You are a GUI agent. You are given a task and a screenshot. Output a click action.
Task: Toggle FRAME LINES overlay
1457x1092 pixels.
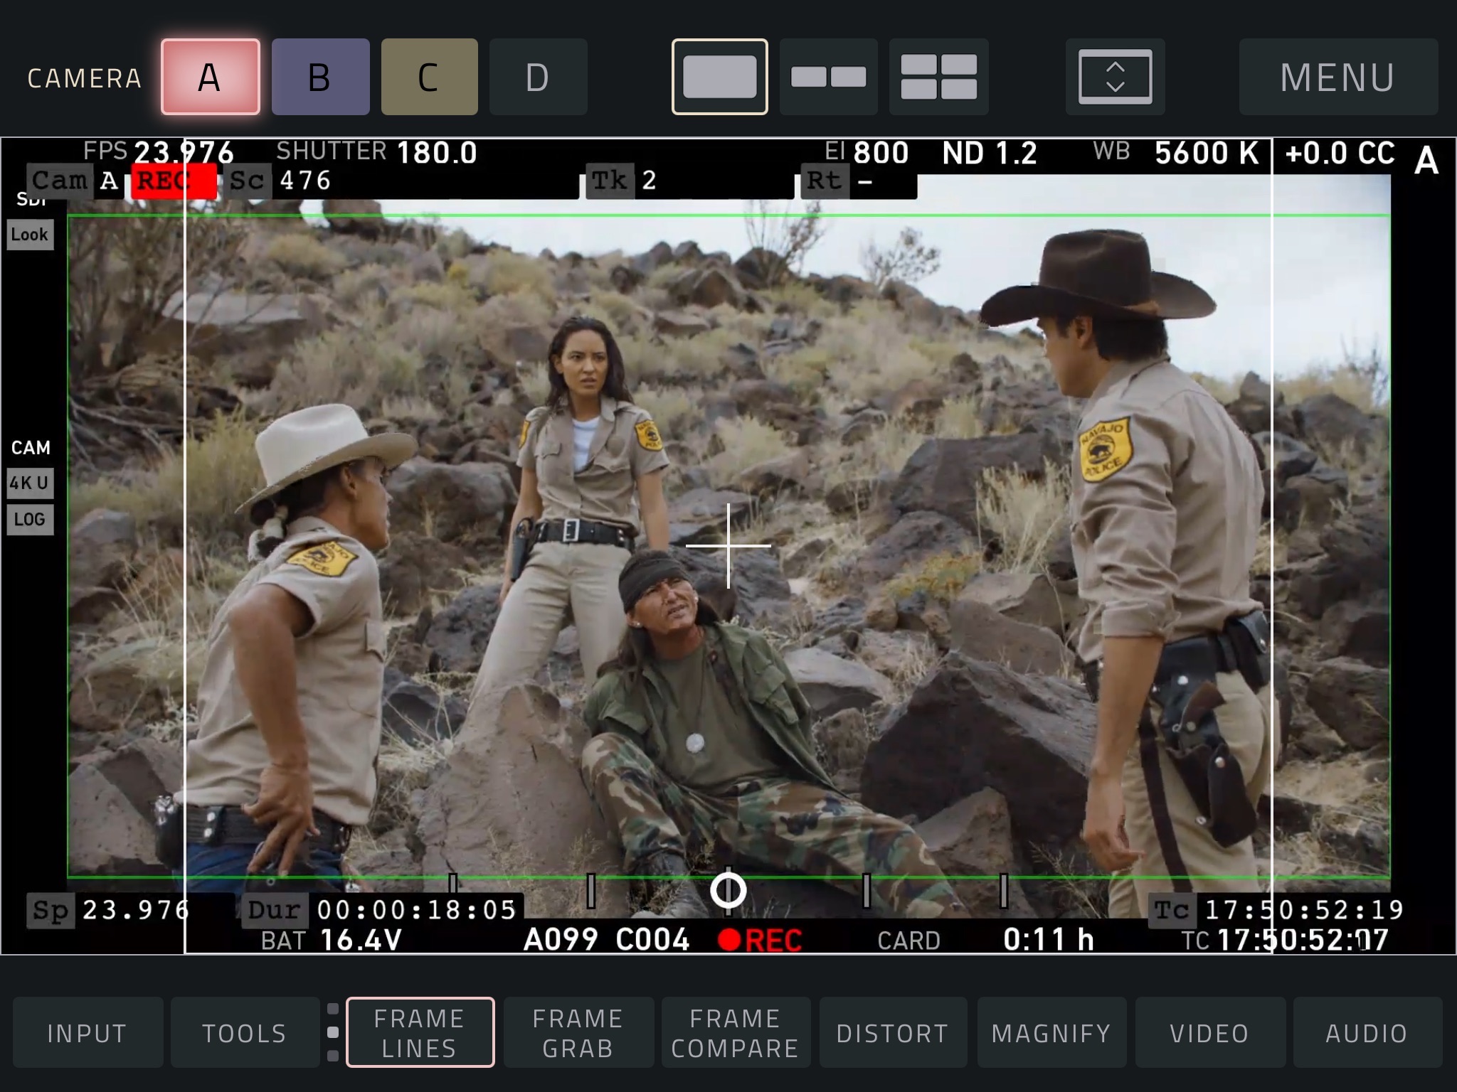click(420, 1032)
